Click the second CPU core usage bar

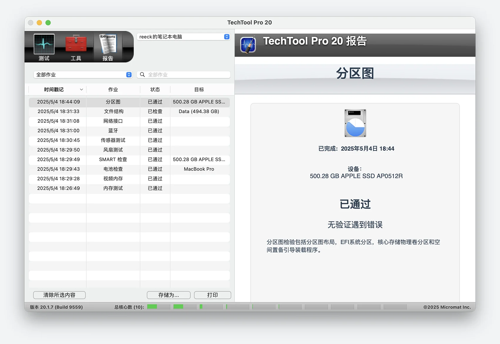[185, 307]
